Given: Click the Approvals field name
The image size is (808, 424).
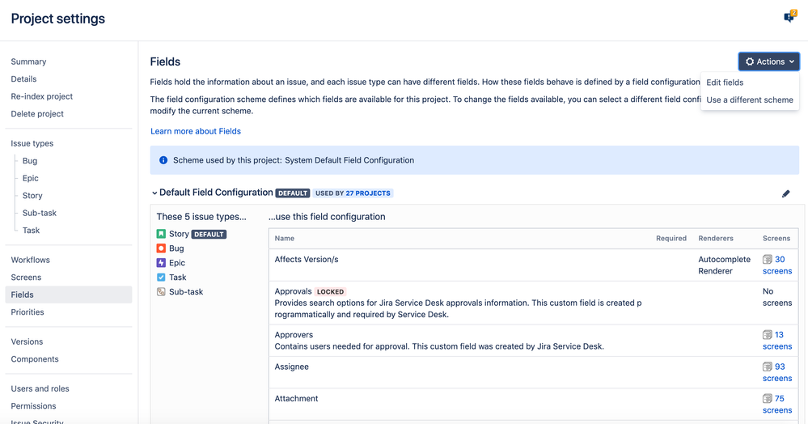Looking at the screenshot, I should tap(294, 291).
